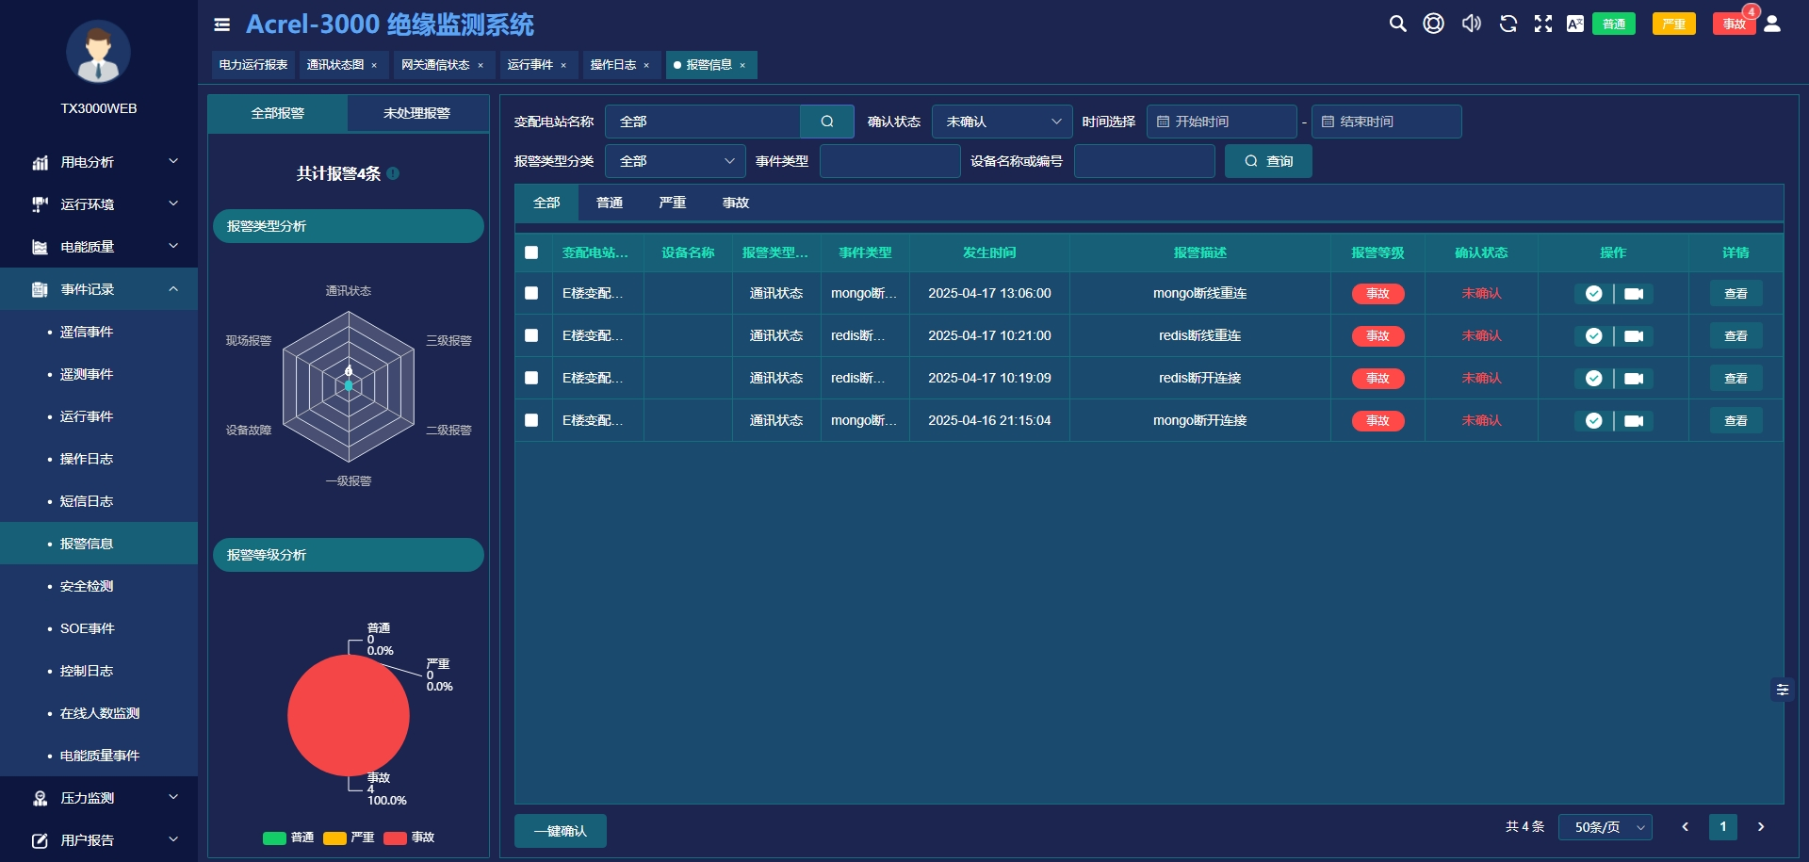1809x862 pixels.
Task: Open the 确认状态 dropdown showing 未确认
Action: [x=1002, y=122]
